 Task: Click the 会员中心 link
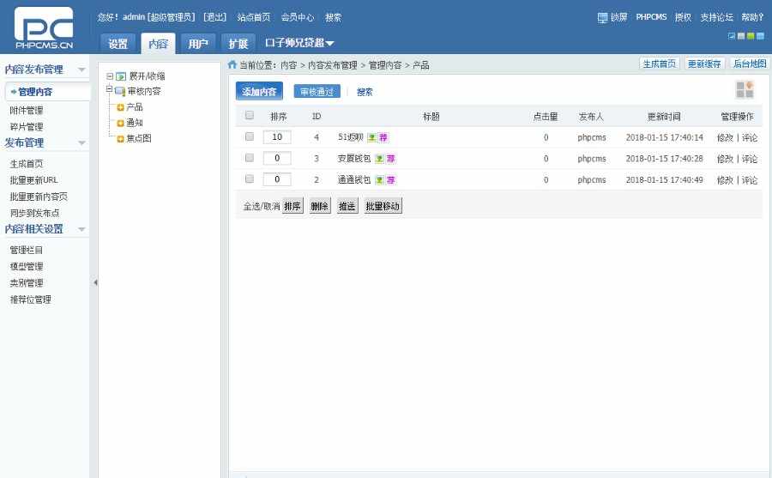[x=298, y=17]
